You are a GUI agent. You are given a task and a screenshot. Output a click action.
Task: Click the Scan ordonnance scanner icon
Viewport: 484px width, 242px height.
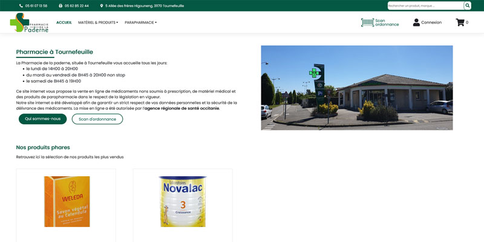(367, 22)
